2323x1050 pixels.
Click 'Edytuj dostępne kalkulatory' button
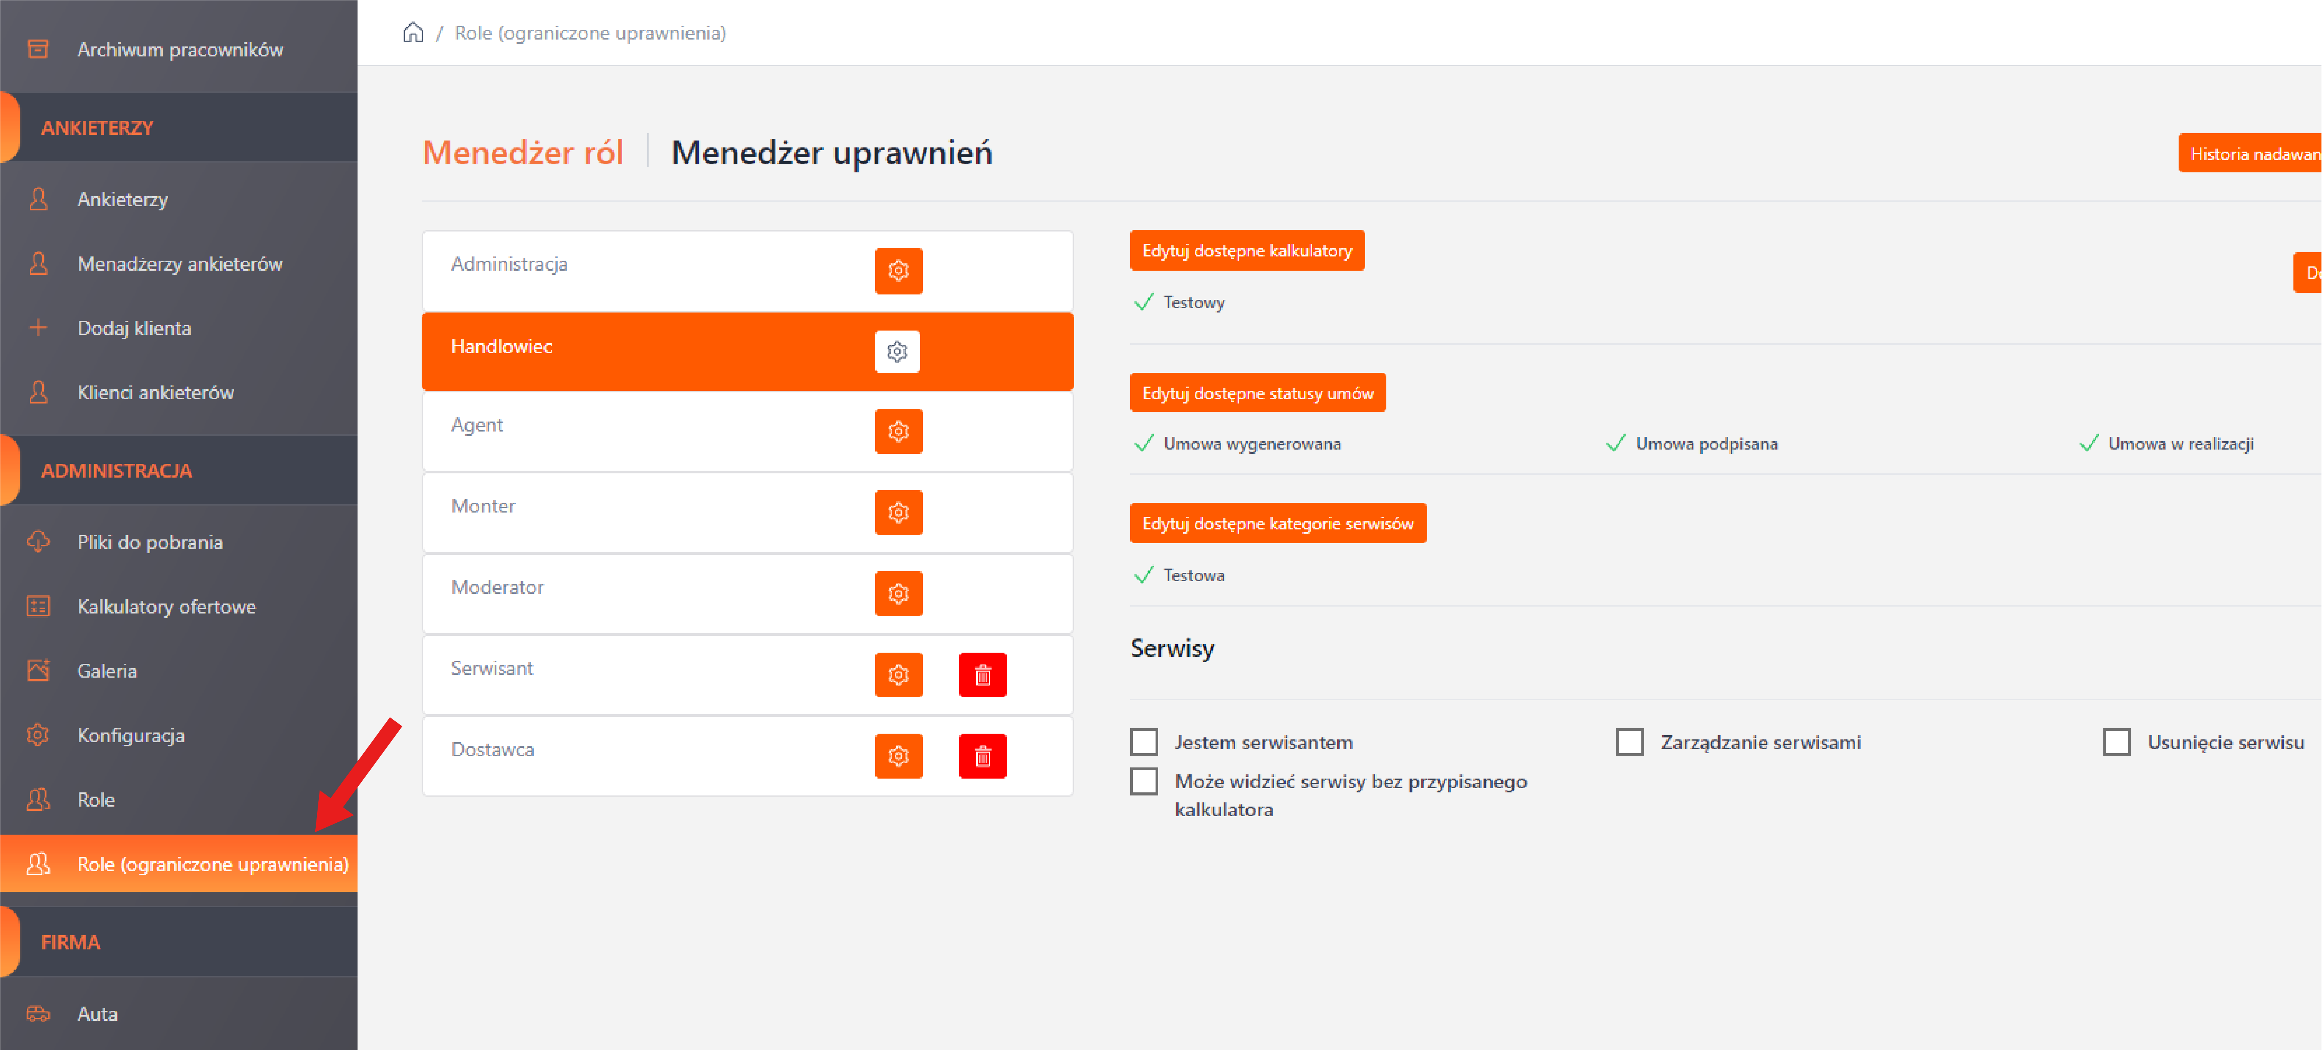(x=1246, y=251)
